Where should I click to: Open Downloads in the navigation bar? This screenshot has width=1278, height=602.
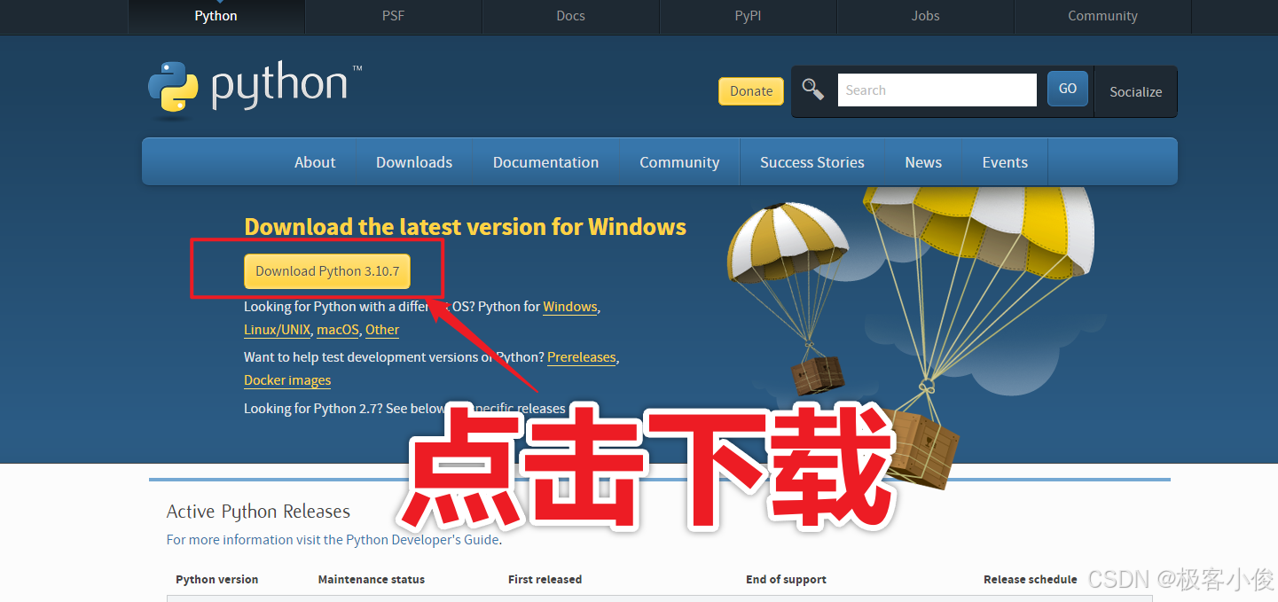point(414,162)
